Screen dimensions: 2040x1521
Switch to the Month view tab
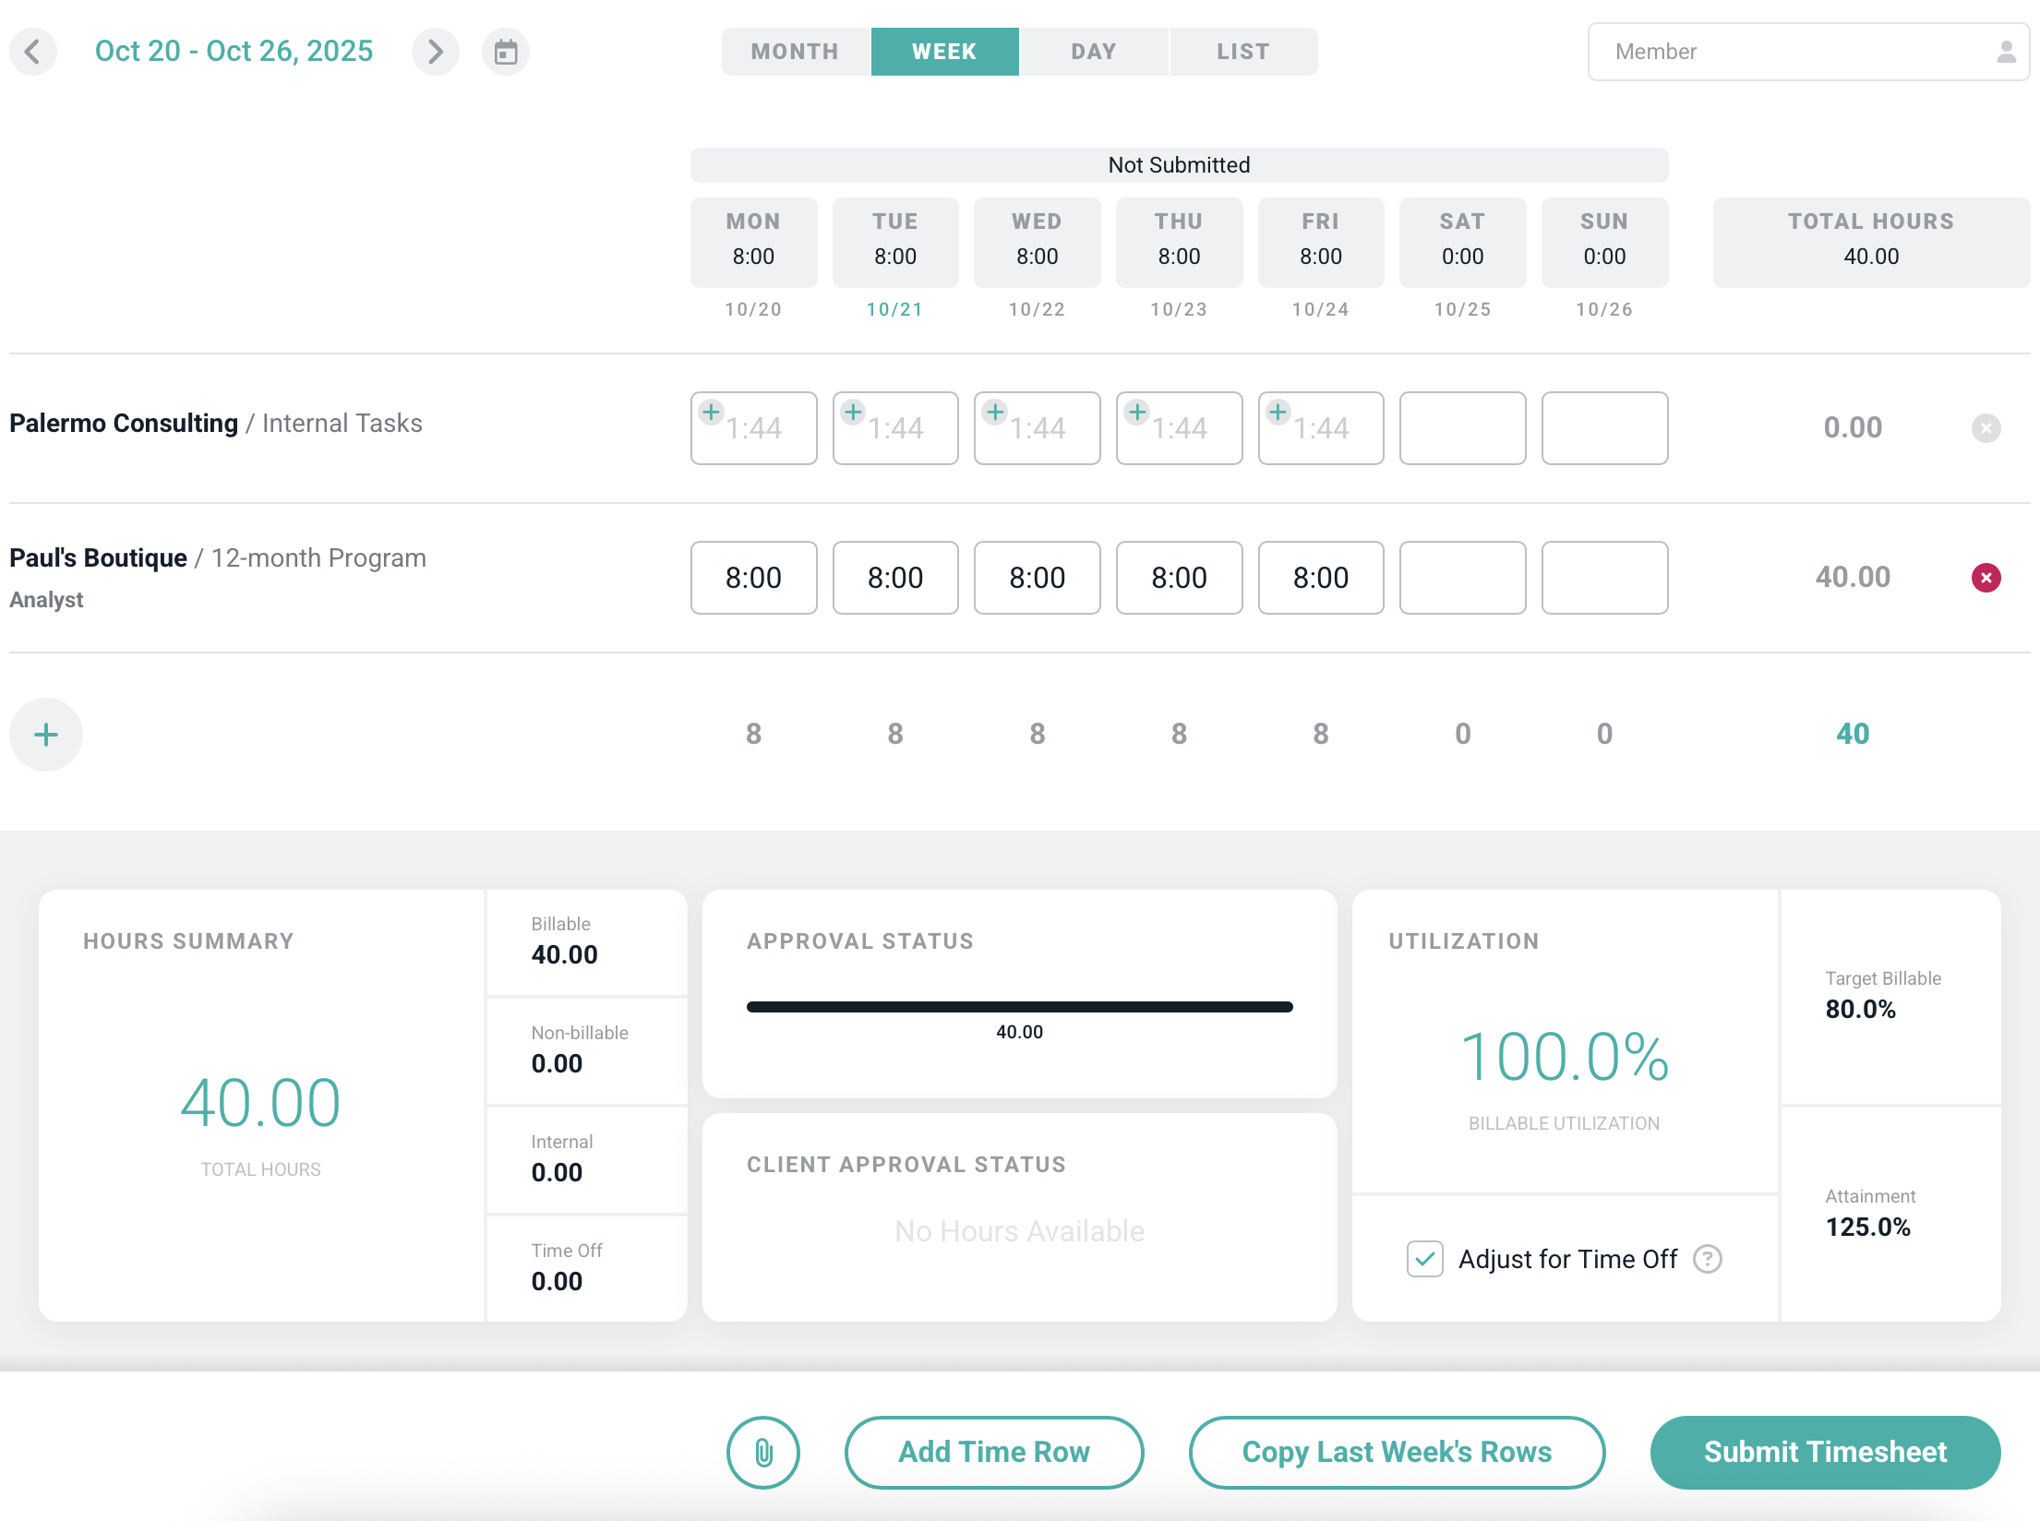click(795, 52)
